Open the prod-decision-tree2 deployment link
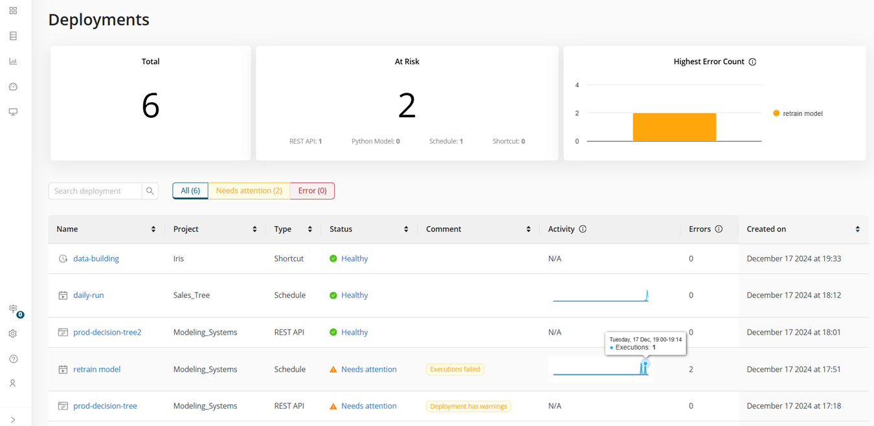This screenshot has height=426, width=874. click(x=107, y=332)
